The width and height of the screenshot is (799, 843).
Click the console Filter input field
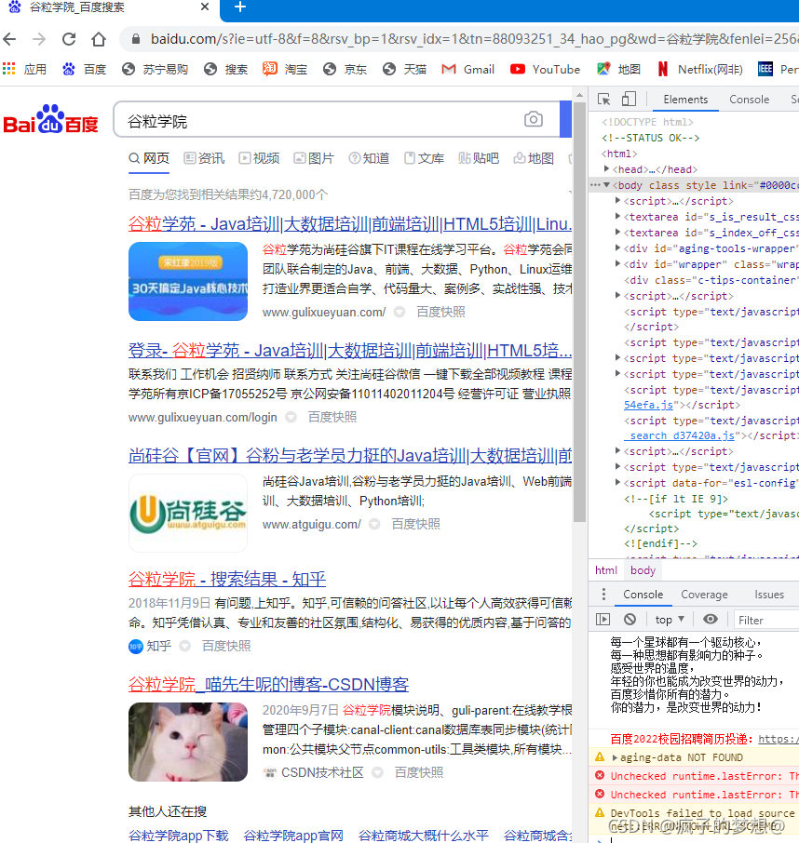point(766,620)
